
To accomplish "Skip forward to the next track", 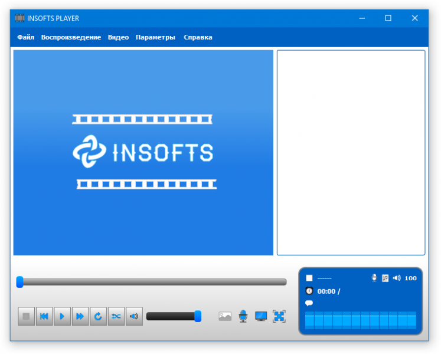I will coord(80,316).
